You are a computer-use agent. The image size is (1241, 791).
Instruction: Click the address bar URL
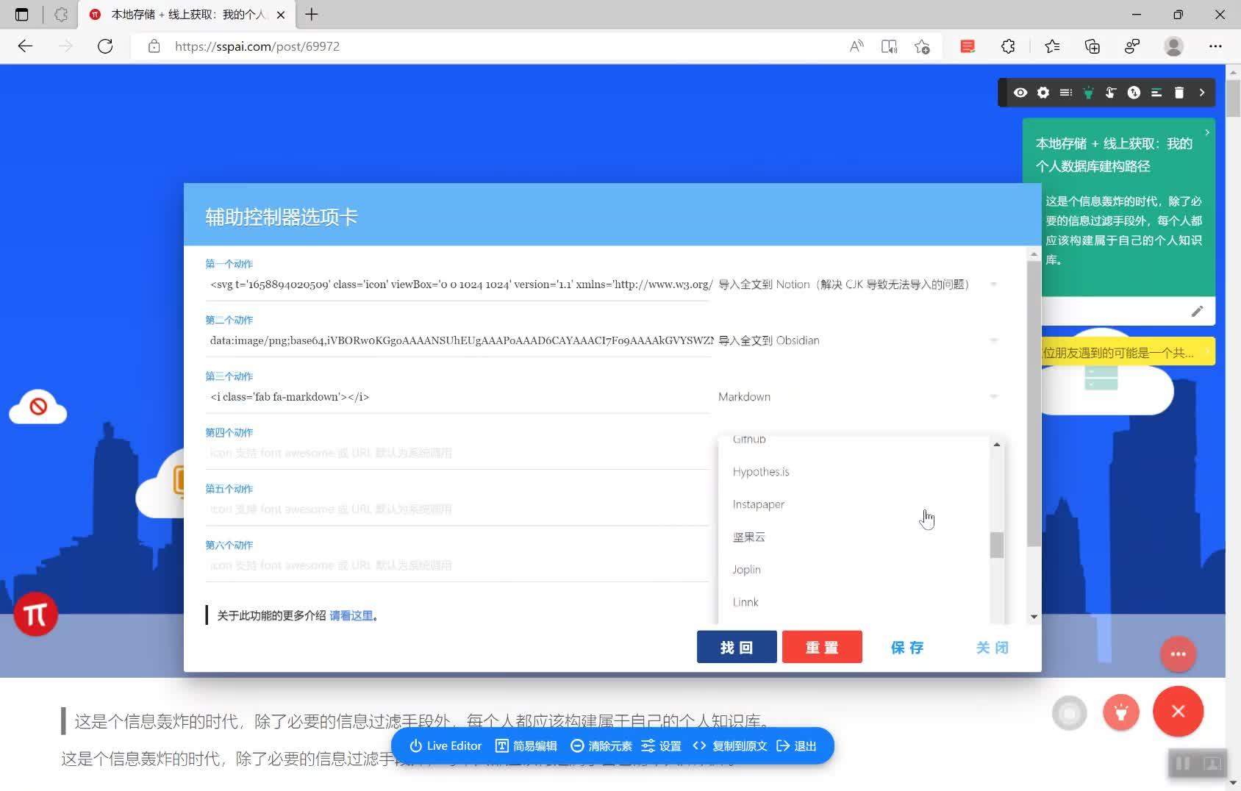257,46
